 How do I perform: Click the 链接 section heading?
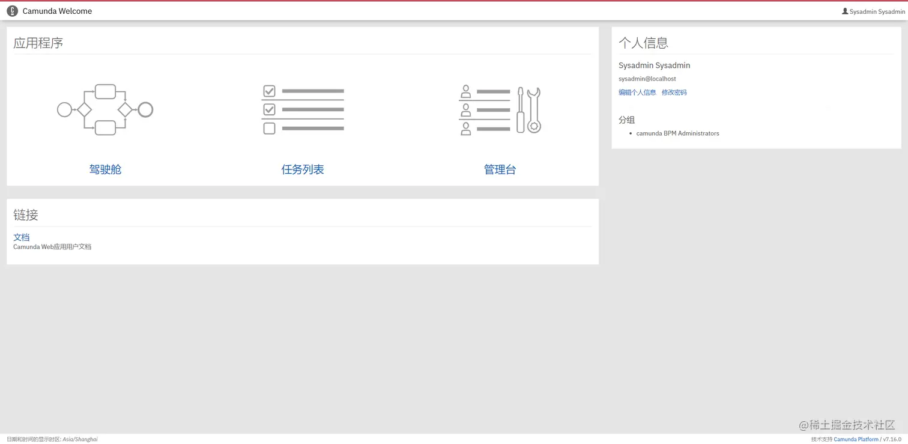pos(26,214)
